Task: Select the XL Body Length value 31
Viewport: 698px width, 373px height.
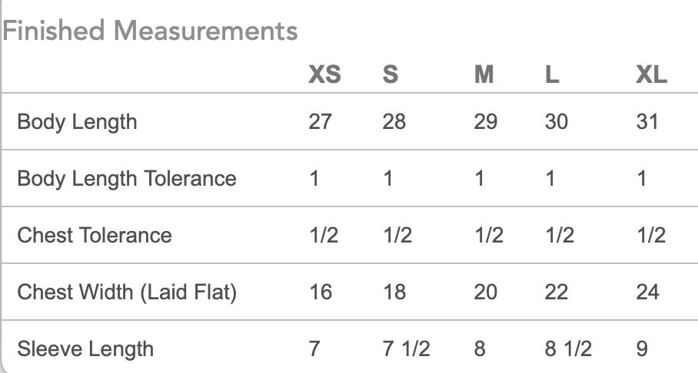Action: [x=648, y=122]
